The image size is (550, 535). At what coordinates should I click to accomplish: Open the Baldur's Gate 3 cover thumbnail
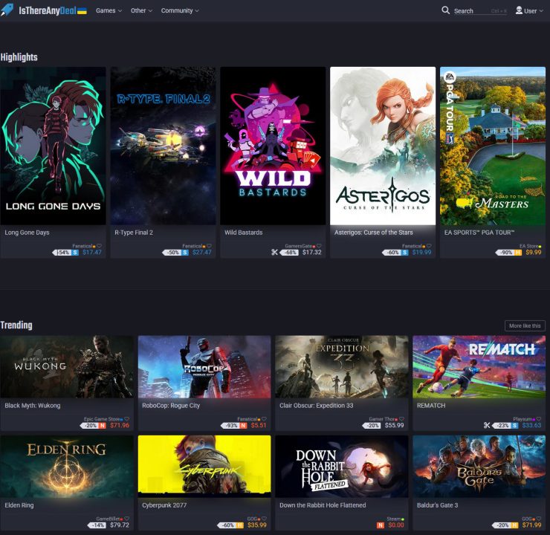[479, 466]
